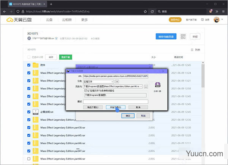228x165 pixels.
Task: Uncheck the 附件 folder checkbox
Action: 29,65
